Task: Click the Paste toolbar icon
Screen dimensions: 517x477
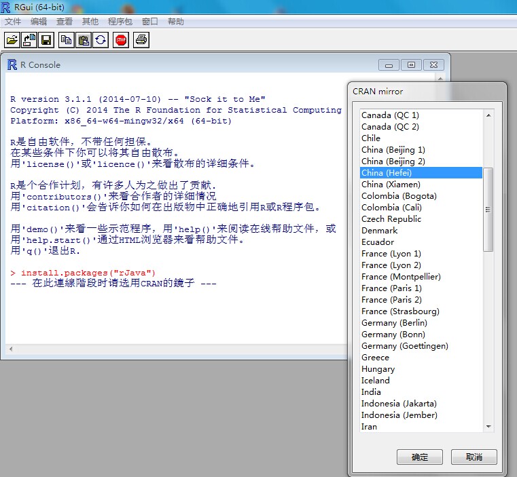Action: pos(84,40)
